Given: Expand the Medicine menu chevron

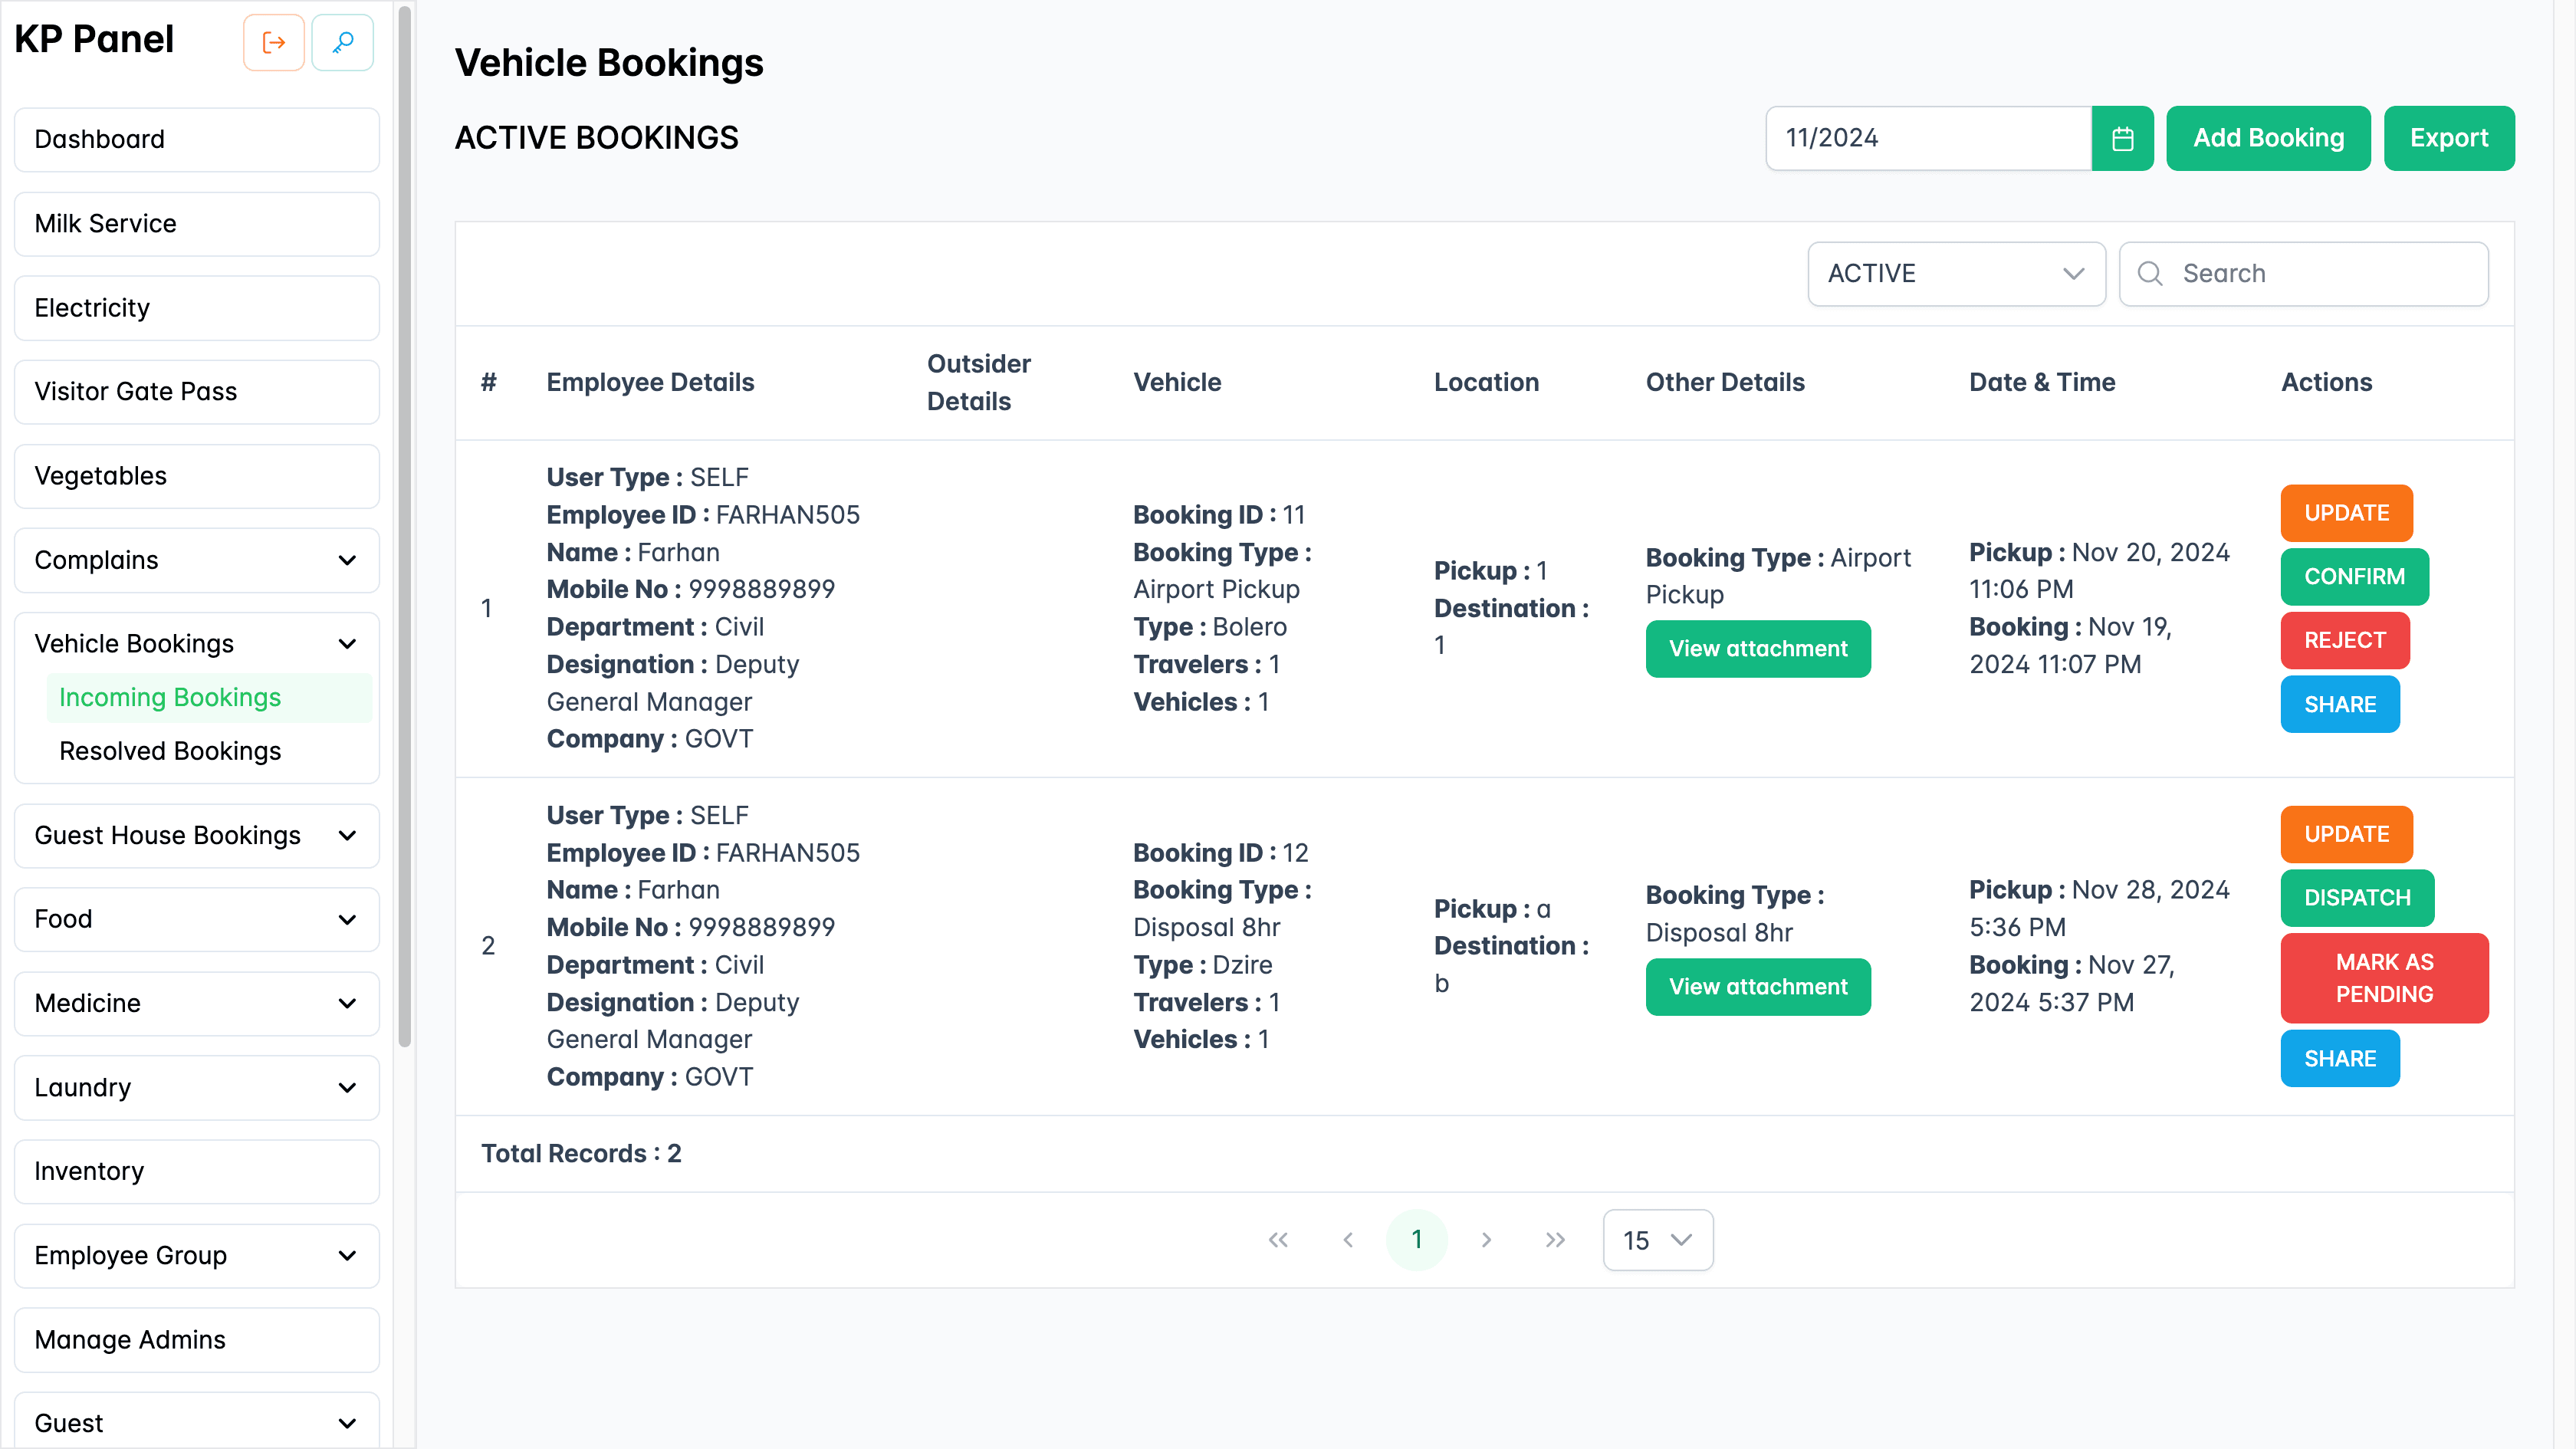Looking at the screenshot, I should 347,1004.
